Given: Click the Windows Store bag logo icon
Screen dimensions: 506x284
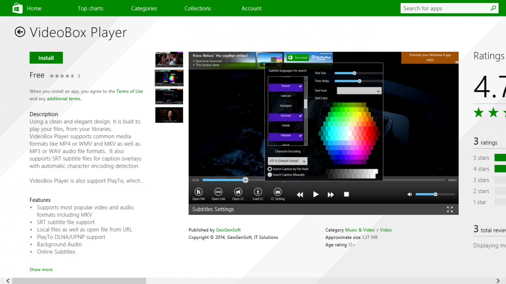Looking at the screenshot, I should [x=17, y=8].
